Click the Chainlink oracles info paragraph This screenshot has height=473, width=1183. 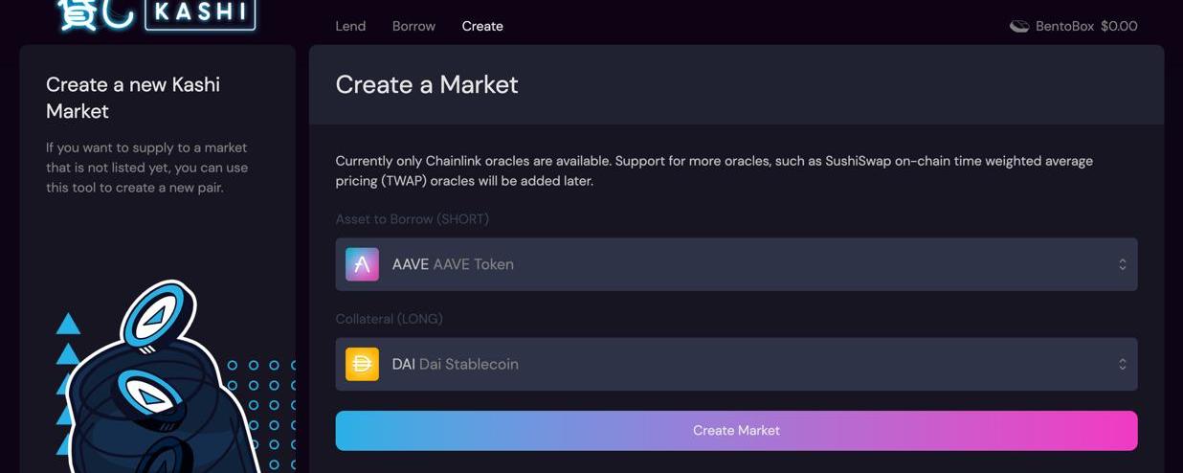pos(714,170)
